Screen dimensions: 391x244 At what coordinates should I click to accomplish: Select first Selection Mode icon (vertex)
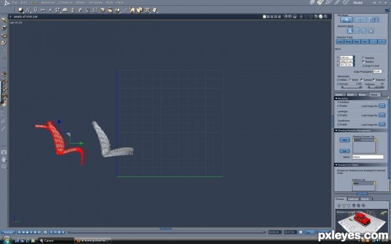[x=350, y=31]
